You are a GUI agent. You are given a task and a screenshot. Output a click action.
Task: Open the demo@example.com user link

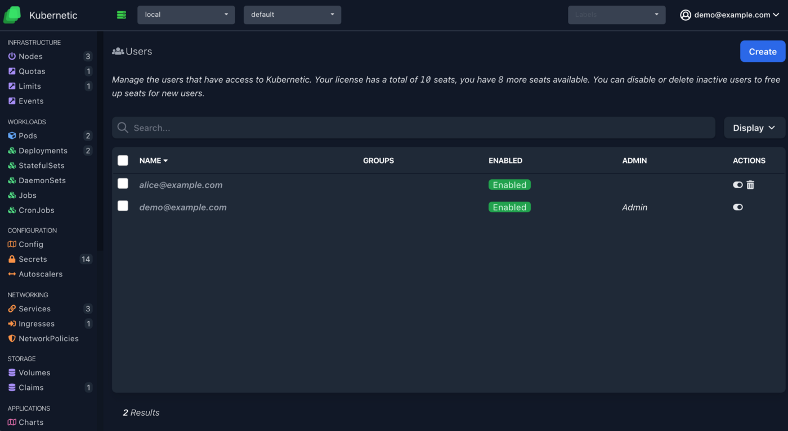pyautogui.click(x=183, y=207)
